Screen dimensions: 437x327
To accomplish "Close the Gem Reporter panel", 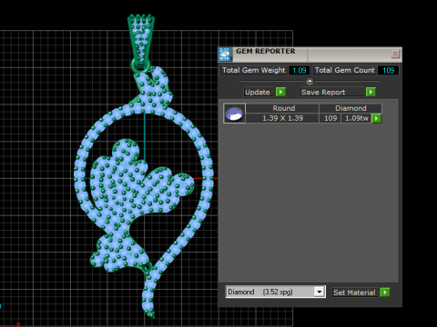I will tap(395, 54).
